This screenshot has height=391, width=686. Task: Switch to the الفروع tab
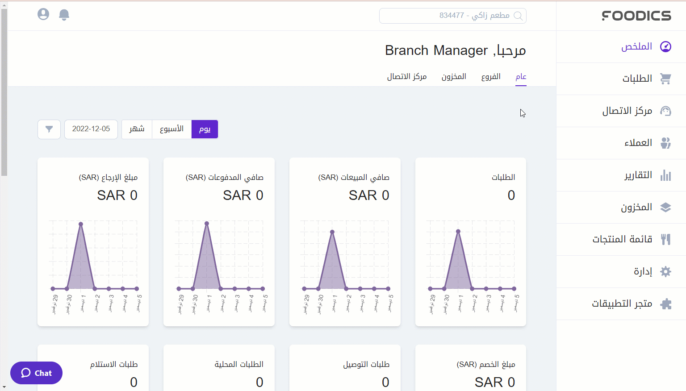[491, 77]
